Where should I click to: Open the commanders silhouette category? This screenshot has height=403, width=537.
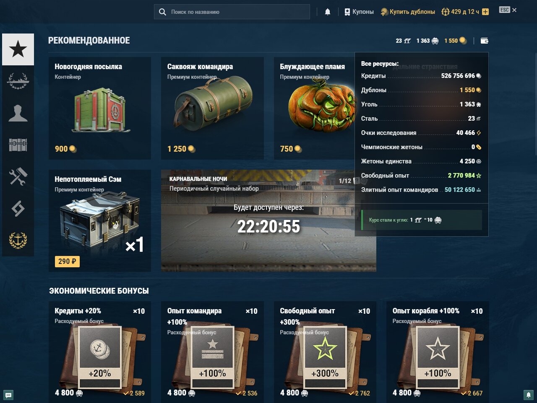tap(18, 113)
